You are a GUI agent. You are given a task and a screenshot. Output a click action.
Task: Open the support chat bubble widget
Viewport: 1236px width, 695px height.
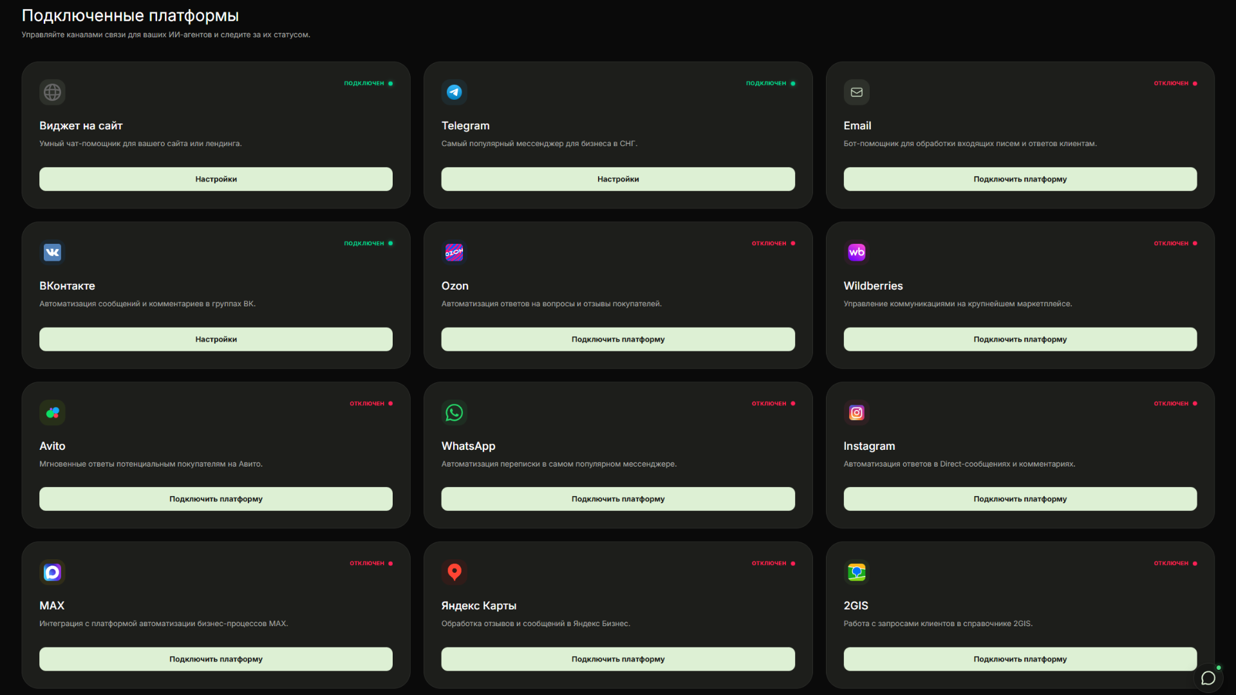pyautogui.click(x=1208, y=678)
